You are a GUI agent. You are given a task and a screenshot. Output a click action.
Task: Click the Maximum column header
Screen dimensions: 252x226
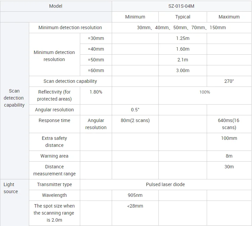point(229,17)
